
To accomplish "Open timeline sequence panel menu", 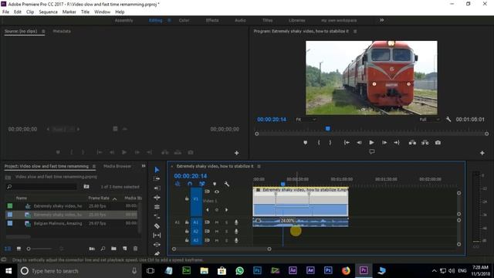I will click(259, 166).
